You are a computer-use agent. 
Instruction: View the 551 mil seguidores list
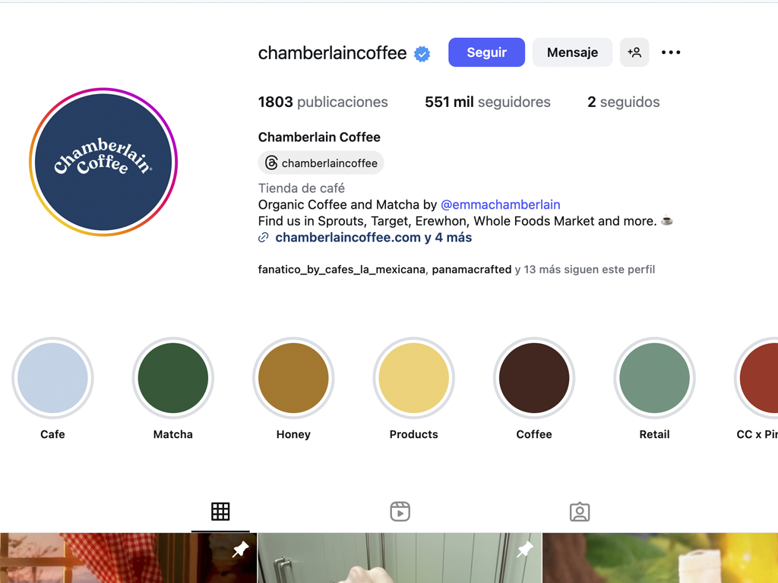pos(487,102)
